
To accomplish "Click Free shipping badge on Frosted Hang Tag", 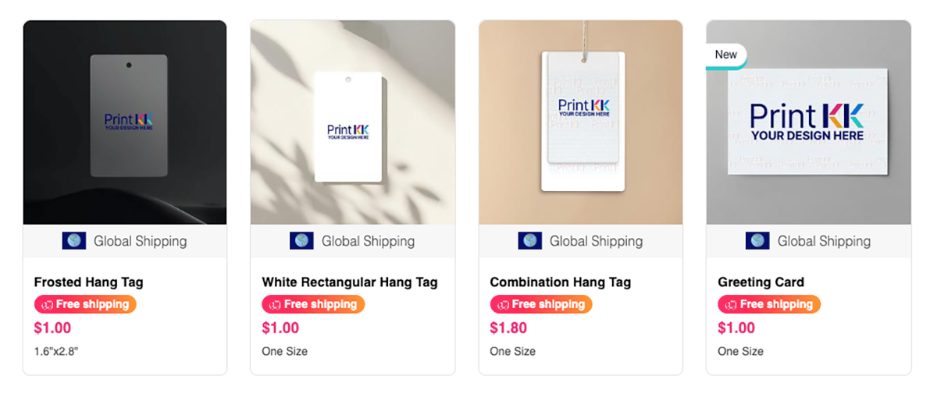I will [x=85, y=304].
